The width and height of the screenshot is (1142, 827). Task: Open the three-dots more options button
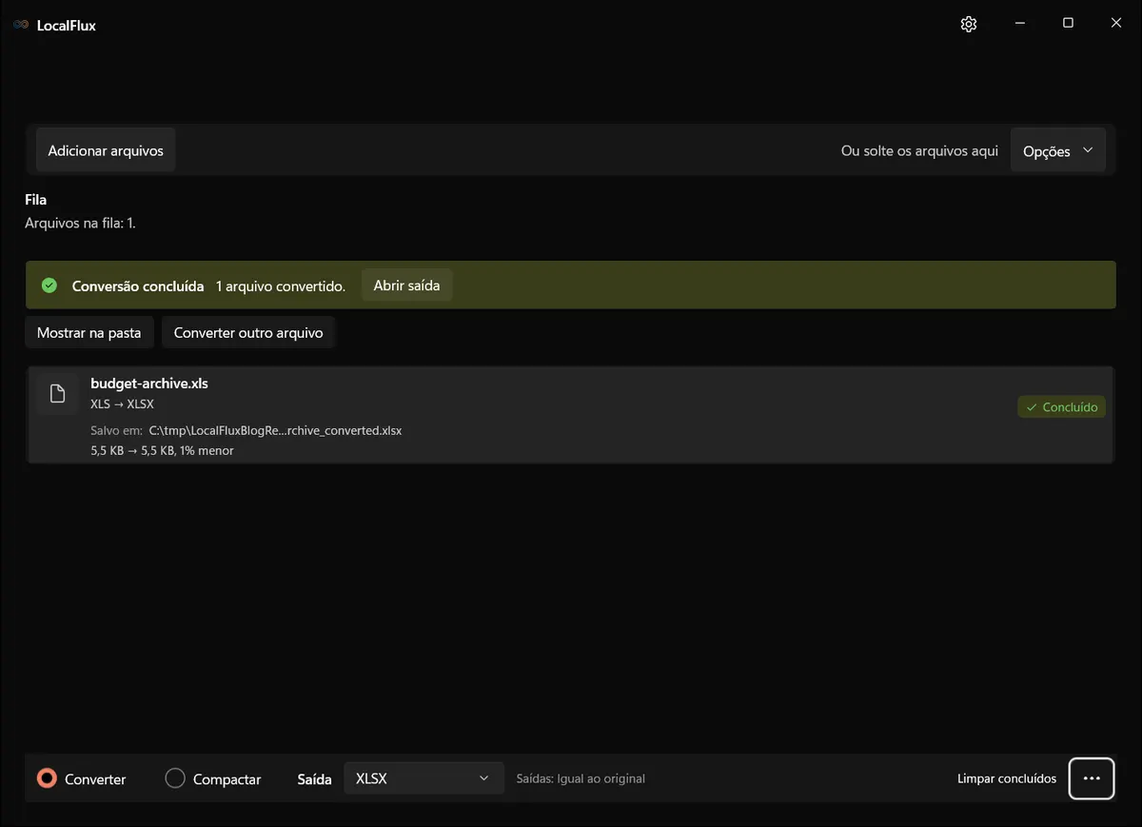(x=1092, y=778)
